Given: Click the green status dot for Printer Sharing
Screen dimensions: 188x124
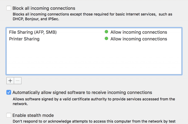Looking at the screenshot, I should 106,39.
